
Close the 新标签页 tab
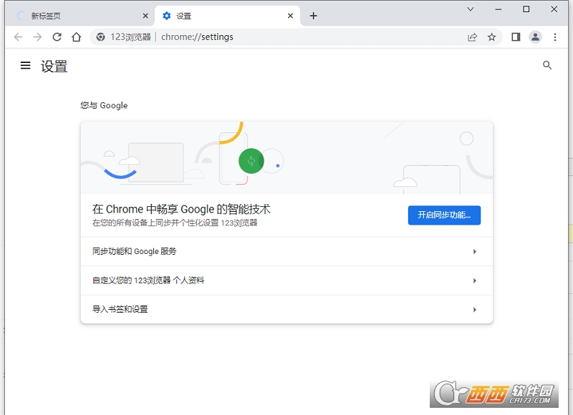pos(145,16)
